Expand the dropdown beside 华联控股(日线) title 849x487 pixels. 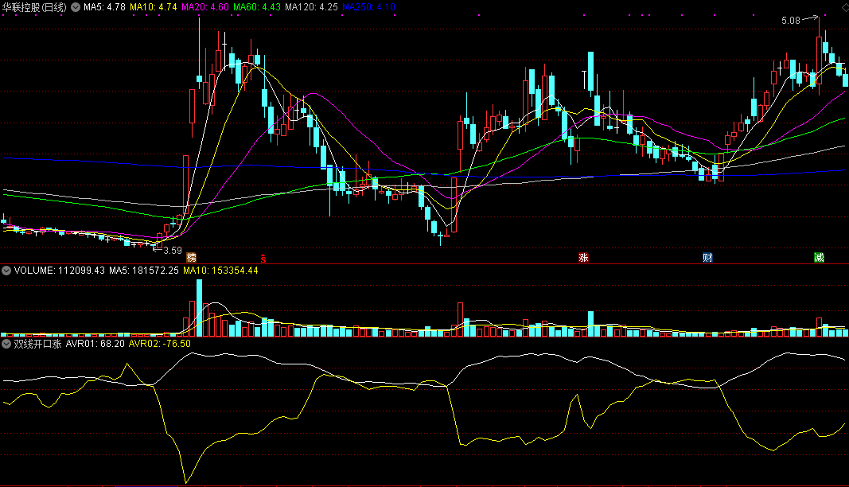coord(76,8)
